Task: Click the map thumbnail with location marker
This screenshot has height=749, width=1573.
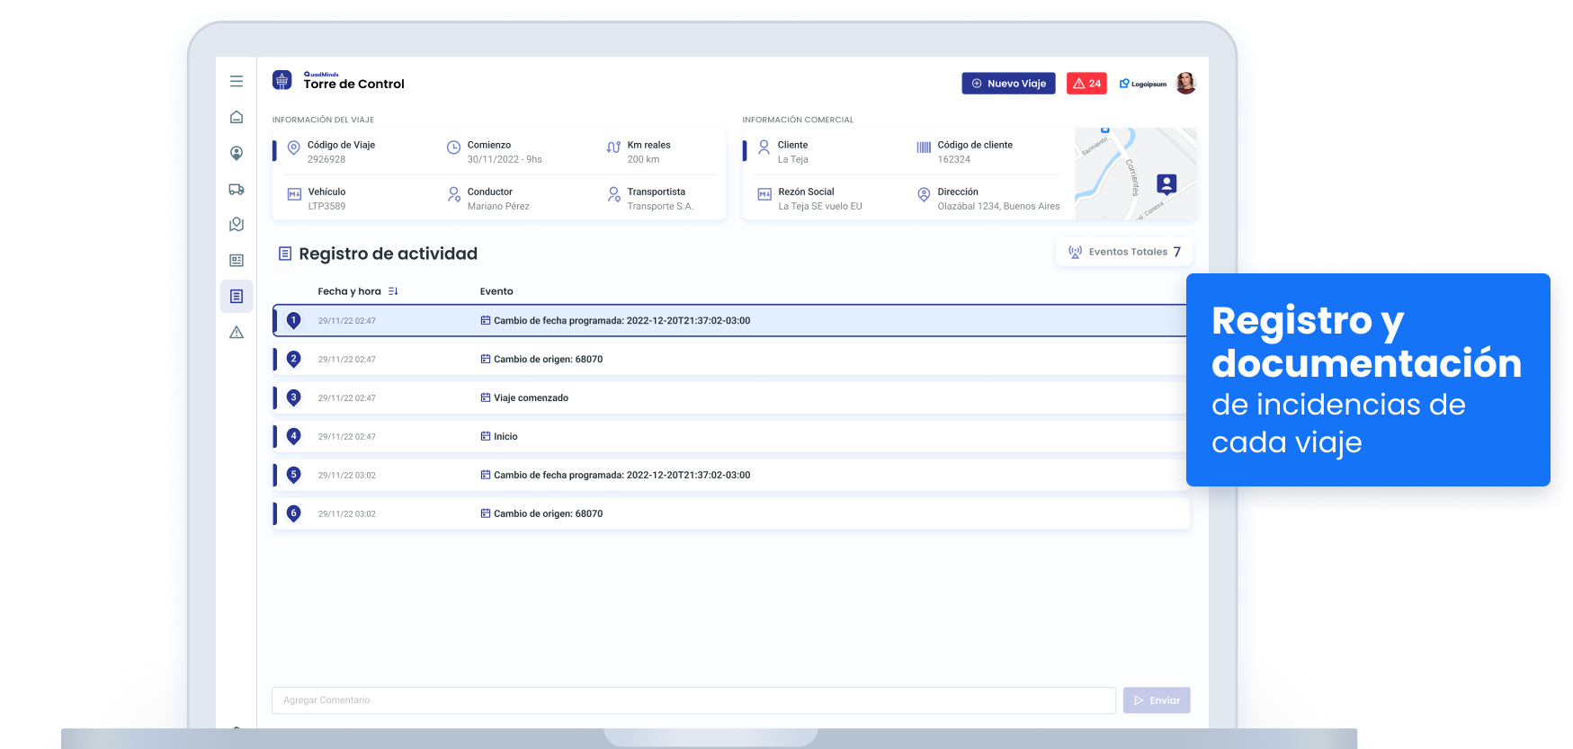Action: tap(1135, 174)
